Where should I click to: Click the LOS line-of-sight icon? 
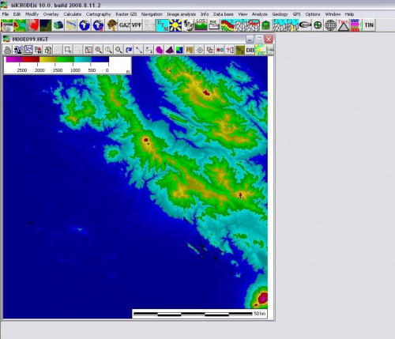point(201,25)
